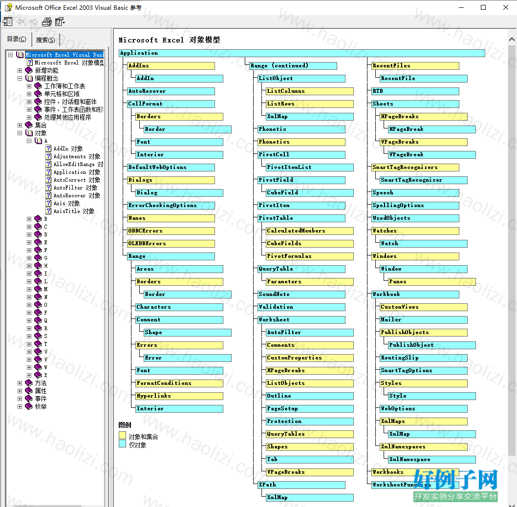Minimize the help window
This screenshot has height=507, width=517.
tap(461, 7)
